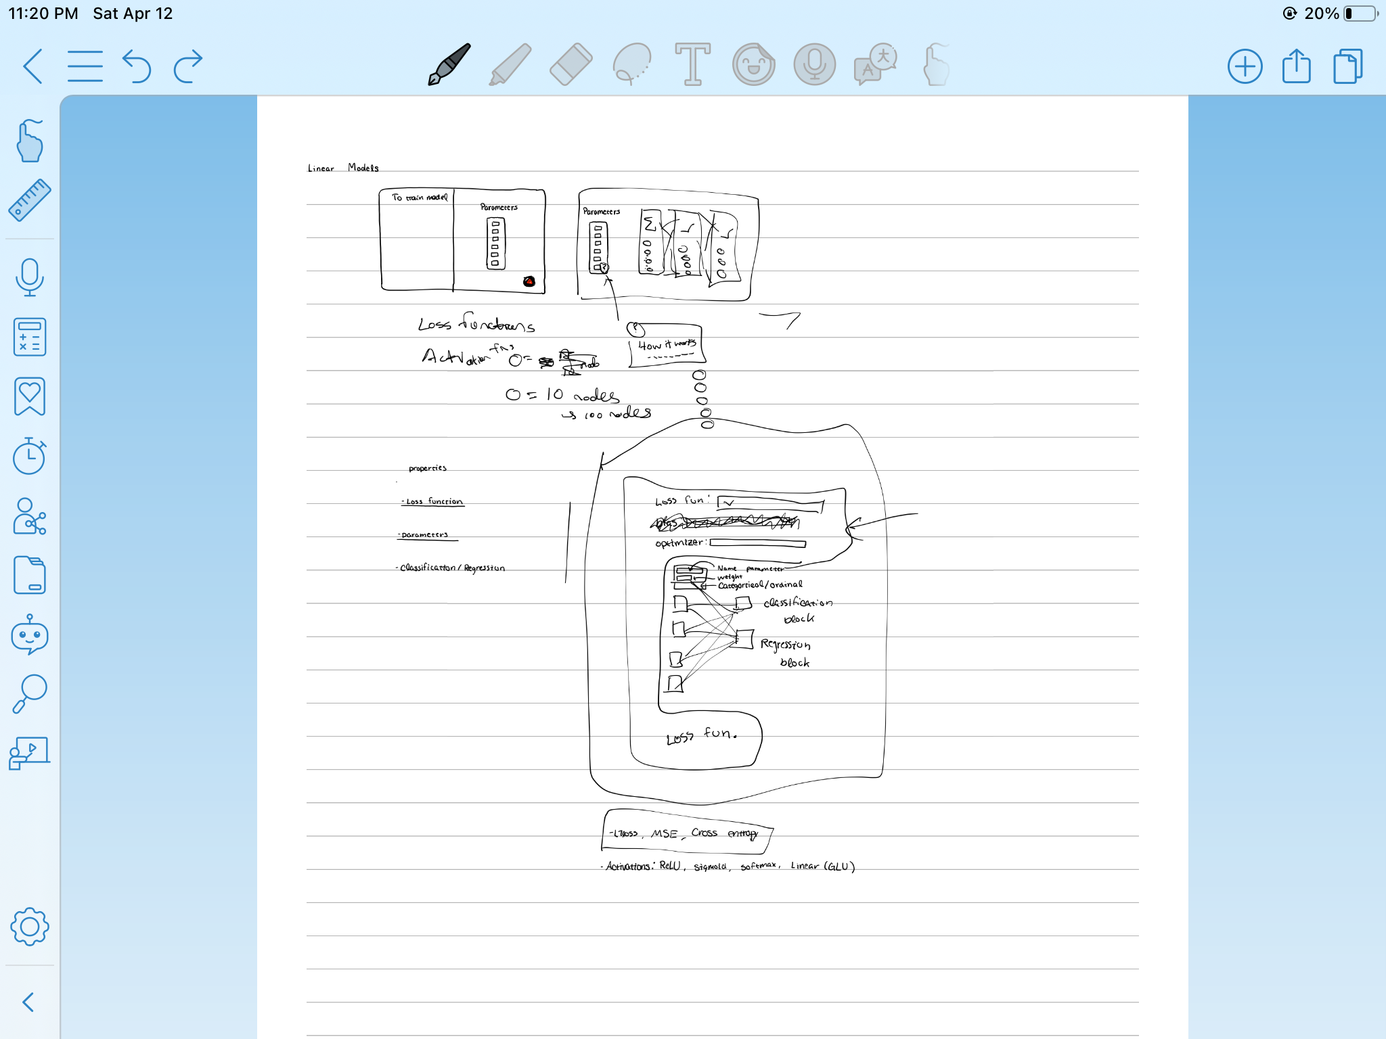Collapse the left sidebar

[28, 1002]
